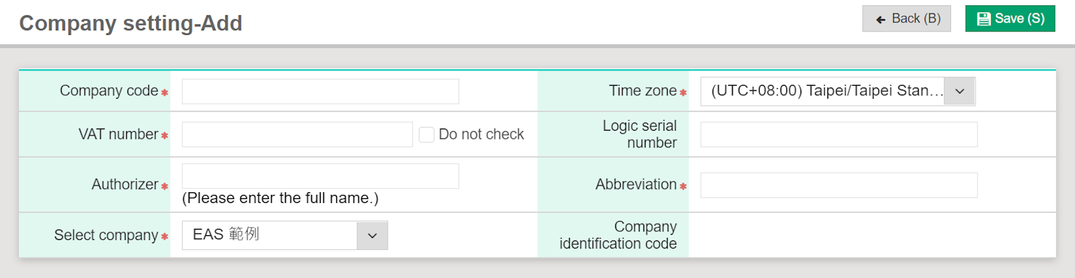Screen dimensions: 1075x278
Task: Expand the Time zone dropdown arrow
Action: (x=960, y=91)
